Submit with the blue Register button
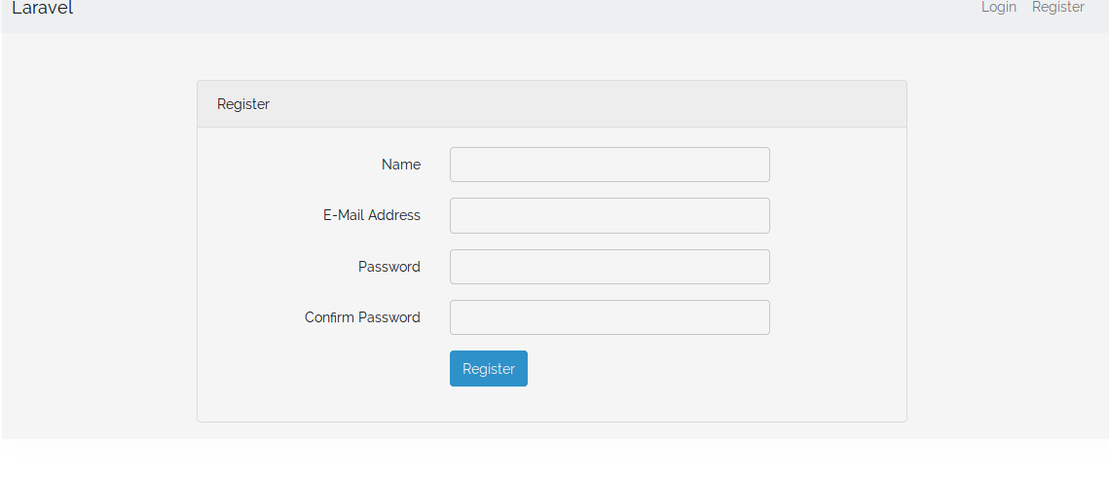This screenshot has width=1109, height=480. point(488,369)
